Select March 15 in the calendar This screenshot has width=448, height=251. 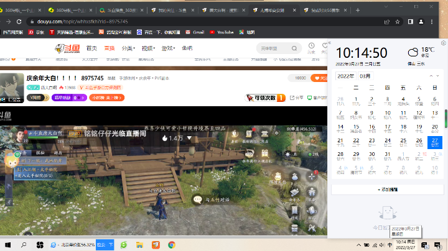coord(356,129)
